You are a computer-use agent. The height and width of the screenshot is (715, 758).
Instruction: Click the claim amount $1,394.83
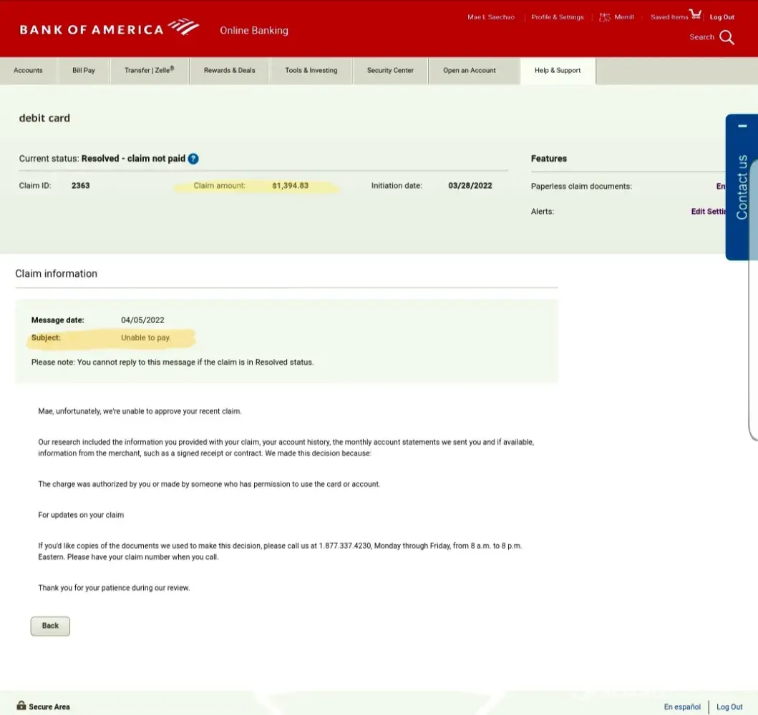pyautogui.click(x=290, y=186)
